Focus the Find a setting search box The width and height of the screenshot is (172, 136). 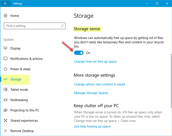tap(32, 26)
